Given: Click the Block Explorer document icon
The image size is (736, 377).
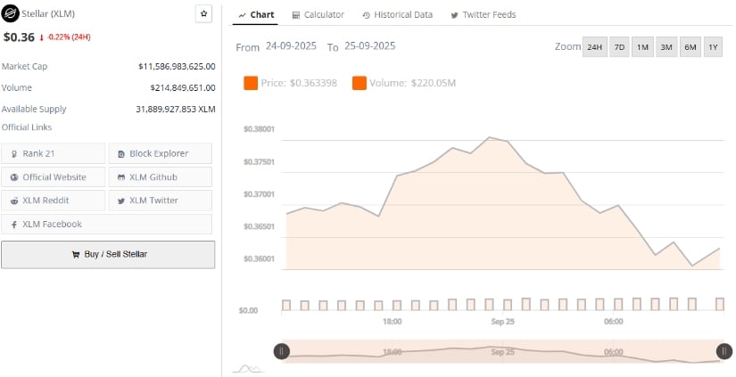Looking at the screenshot, I should (x=121, y=154).
